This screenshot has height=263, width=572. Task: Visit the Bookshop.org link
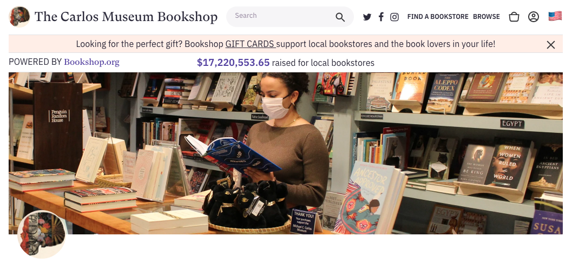tap(91, 62)
